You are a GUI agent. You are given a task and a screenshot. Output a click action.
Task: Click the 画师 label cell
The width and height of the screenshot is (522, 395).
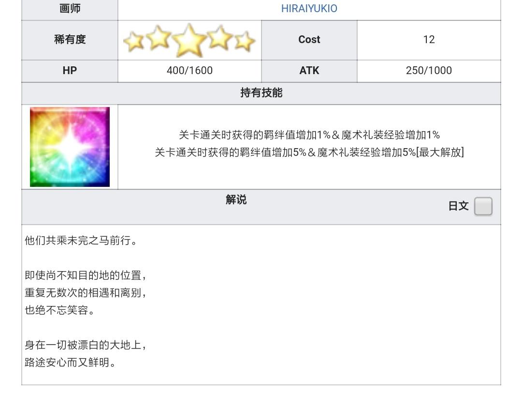pyautogui.click(x=70, y=9)
